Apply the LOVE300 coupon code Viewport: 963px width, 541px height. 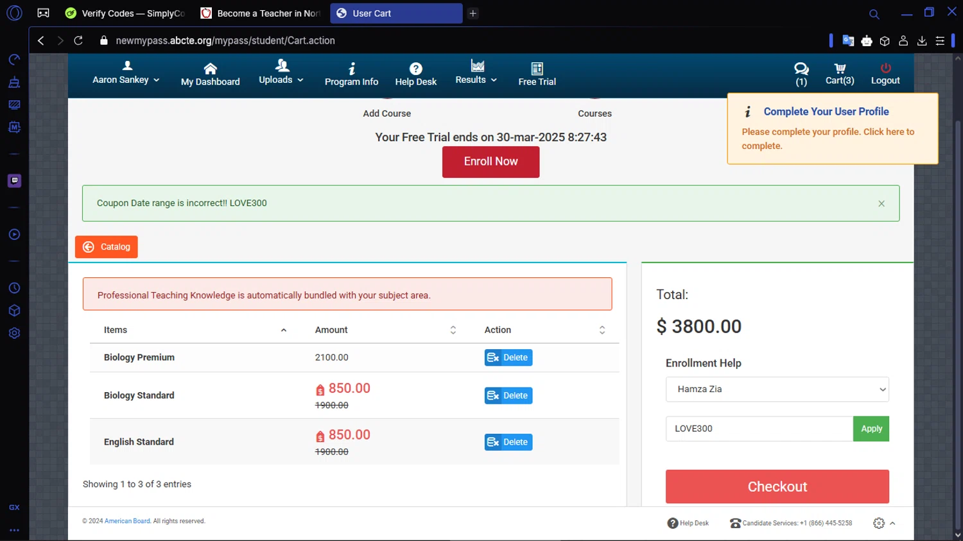[871, 429]
